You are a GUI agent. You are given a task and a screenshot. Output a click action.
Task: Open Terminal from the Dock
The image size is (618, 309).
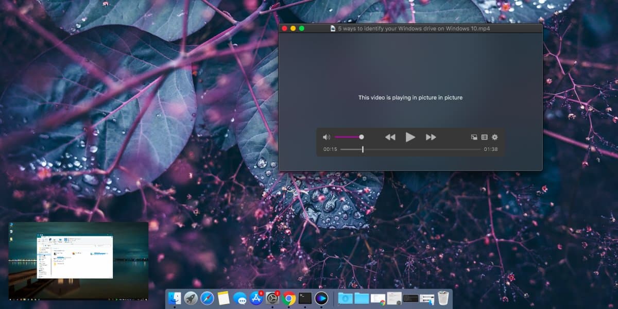[305, 298]
